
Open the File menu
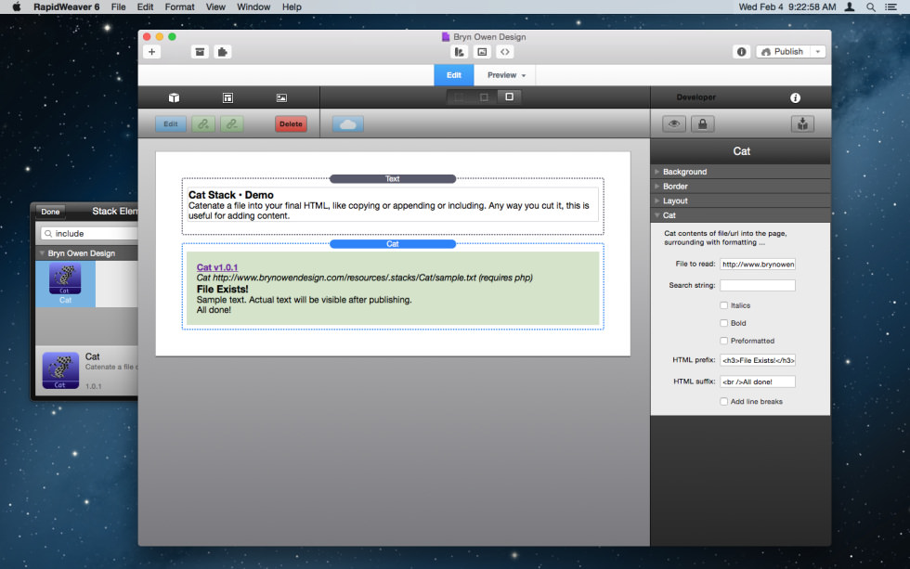[x=119, y=6]
